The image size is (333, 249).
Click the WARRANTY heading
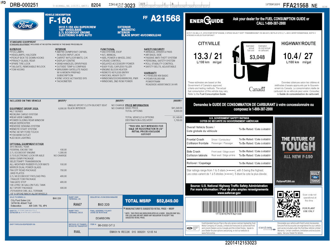coord(150,73)
